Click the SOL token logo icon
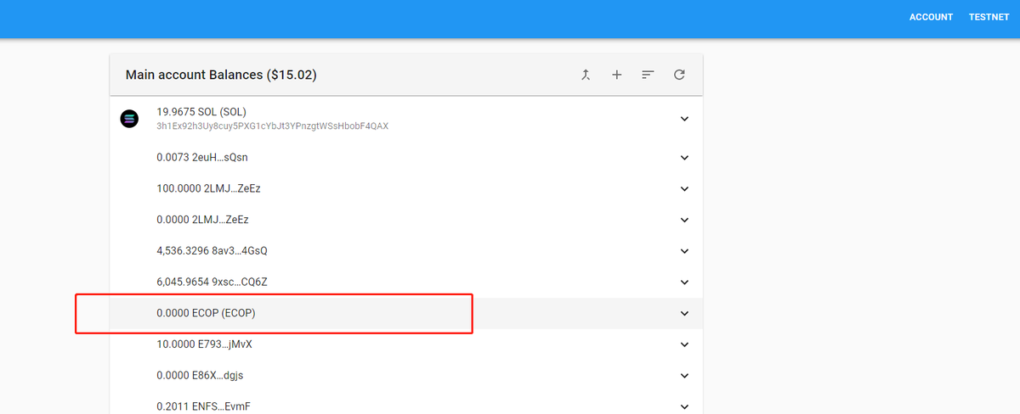The image size is (1020, 414). point(129,119)
